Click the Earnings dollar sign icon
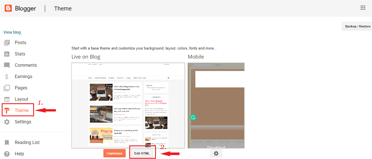The width and height of the screenshot is (372, 159). pyautogui.click(x=7, y=77)
